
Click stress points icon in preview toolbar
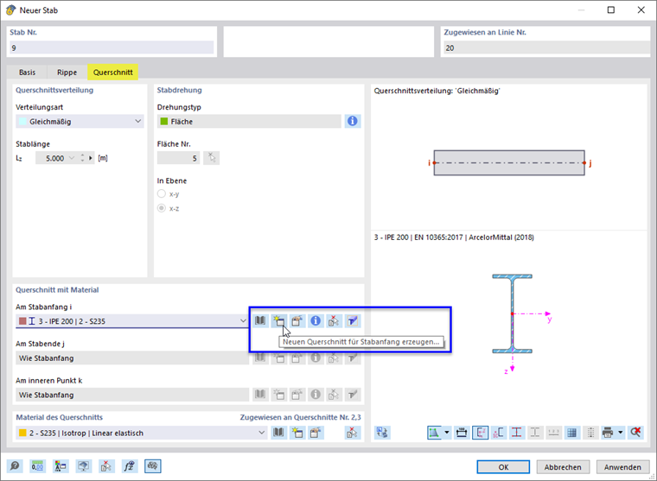coord(499,433)
